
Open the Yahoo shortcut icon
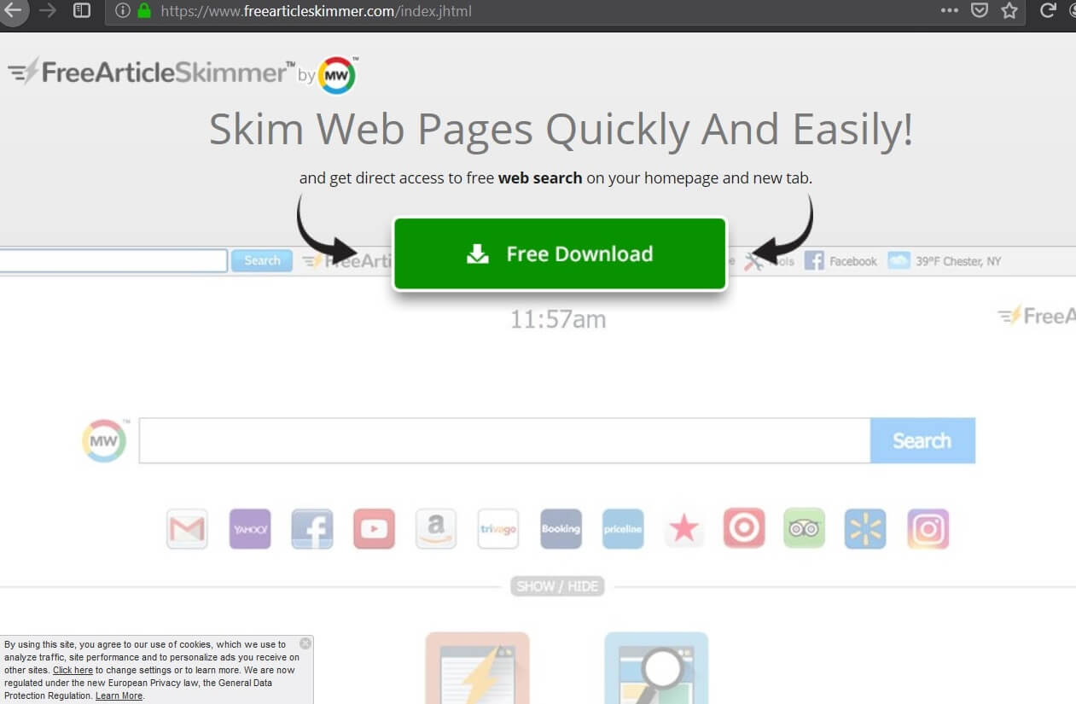pyautogui.click(x=250, y=529)
